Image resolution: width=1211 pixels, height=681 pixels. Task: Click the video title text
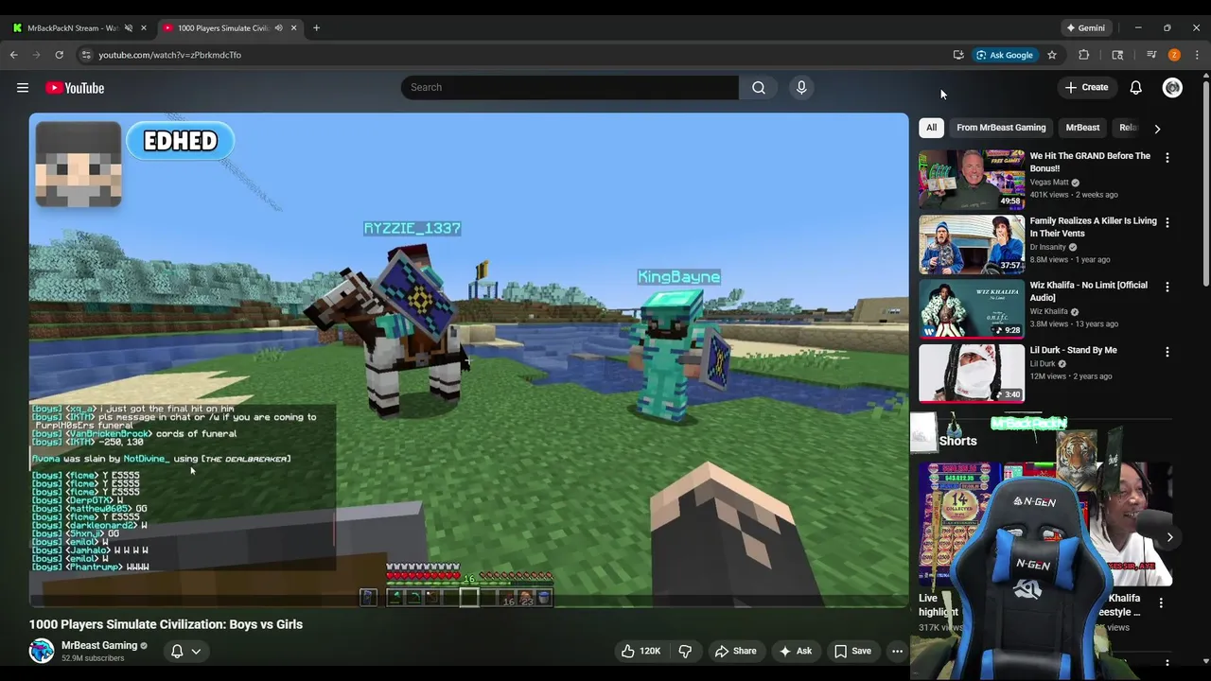point(166,624)
